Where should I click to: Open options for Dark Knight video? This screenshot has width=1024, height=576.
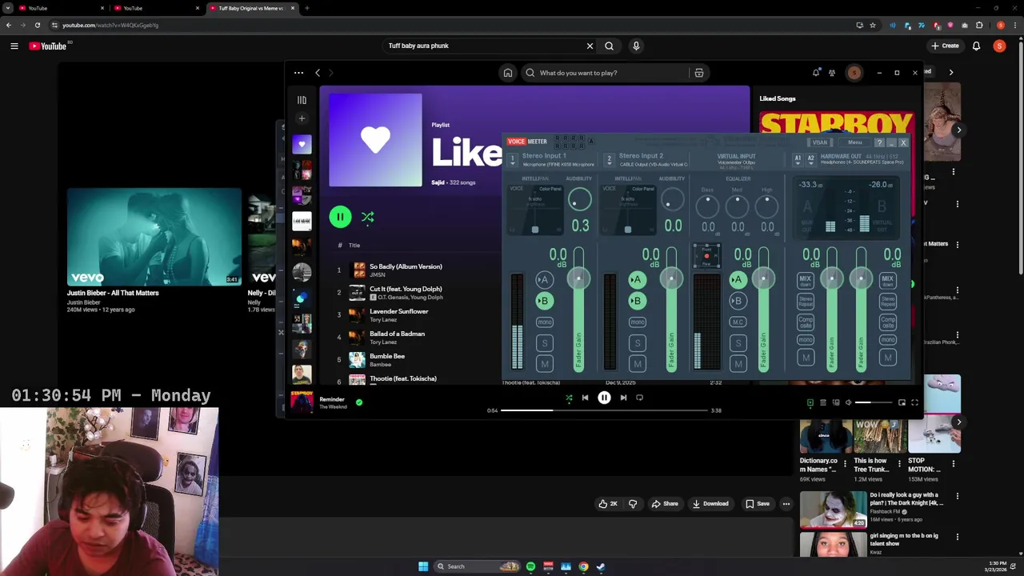pyautogui.click(x=958, y=497)
